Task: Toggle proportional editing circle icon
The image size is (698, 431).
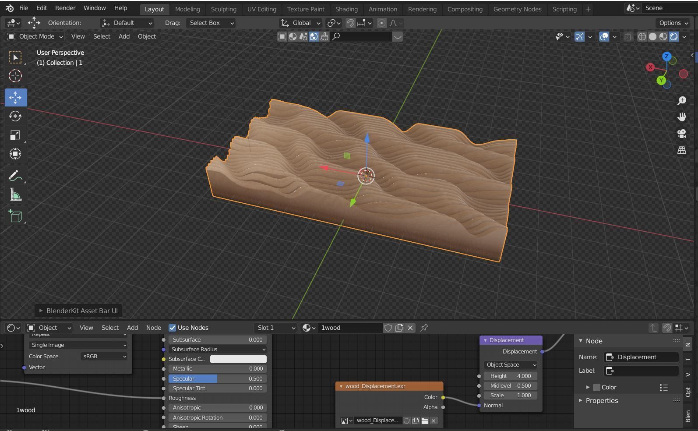Action: (x=381, y=23)
